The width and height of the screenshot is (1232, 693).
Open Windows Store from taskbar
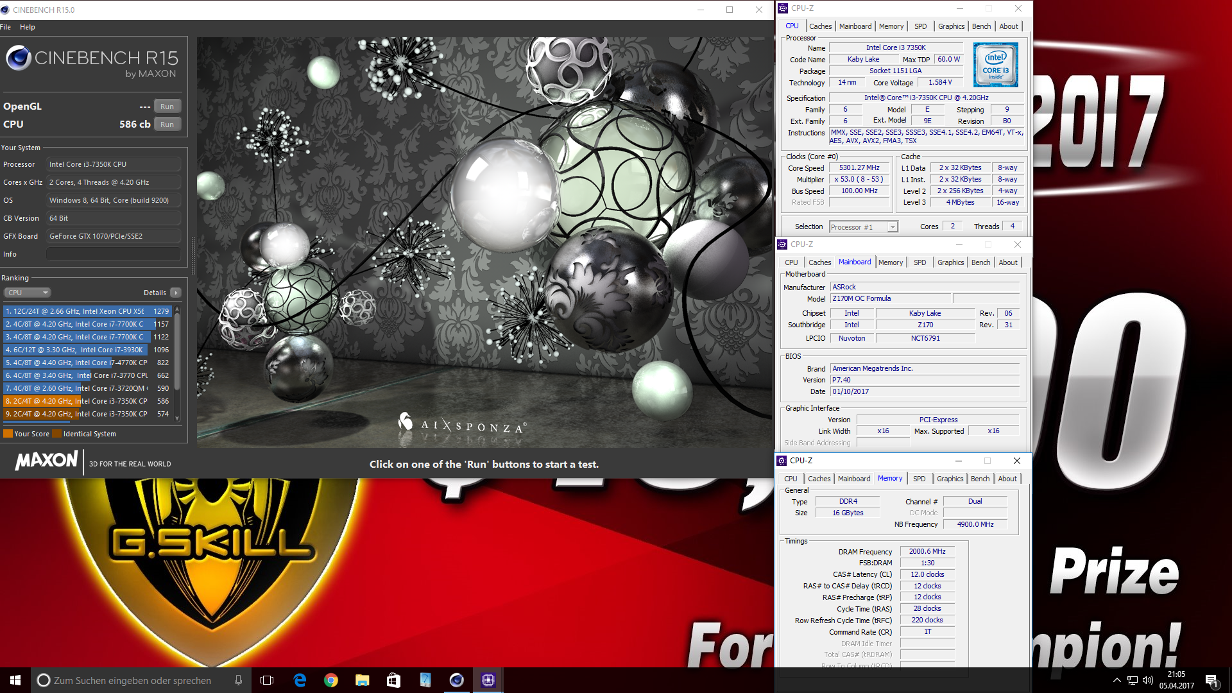click(394, 680)
